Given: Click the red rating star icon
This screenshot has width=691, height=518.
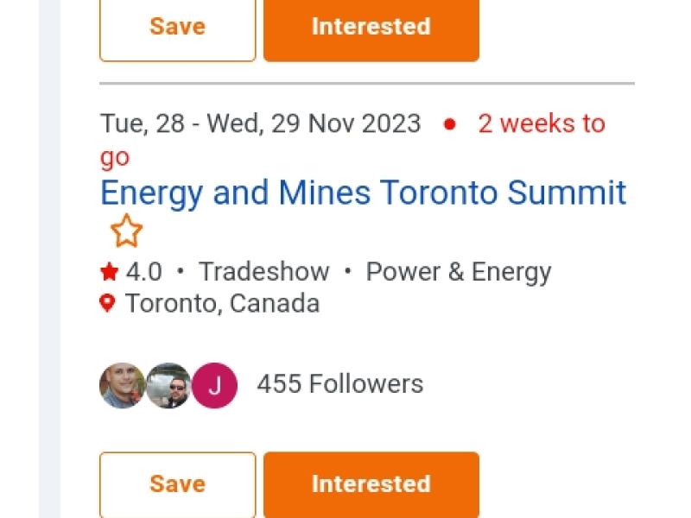Looking at the screenshot, I should [x=109, y=273].
